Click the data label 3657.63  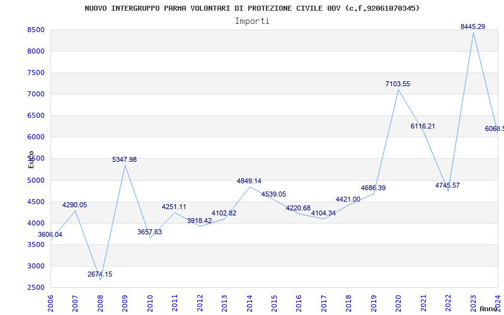(x=149, y=232)
